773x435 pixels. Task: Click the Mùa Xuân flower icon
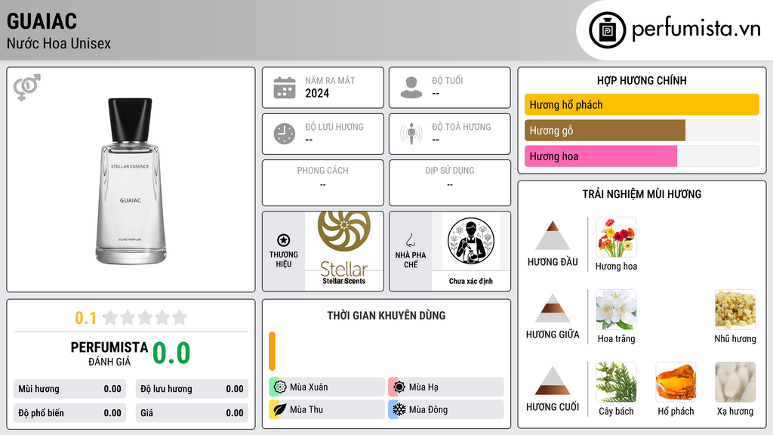(x=279, y=387)
